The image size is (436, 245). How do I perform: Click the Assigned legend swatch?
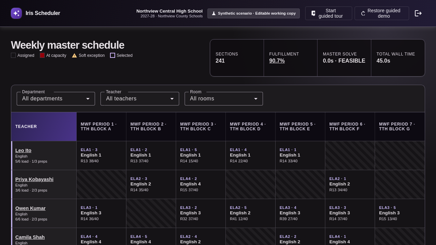point(13,55)
